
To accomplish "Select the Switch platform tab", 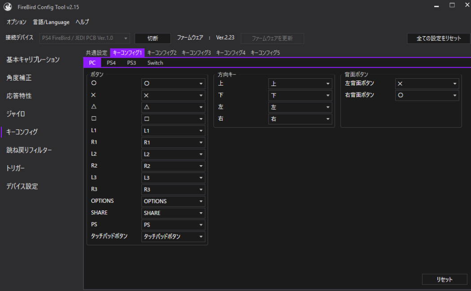I will click(155, 63).
